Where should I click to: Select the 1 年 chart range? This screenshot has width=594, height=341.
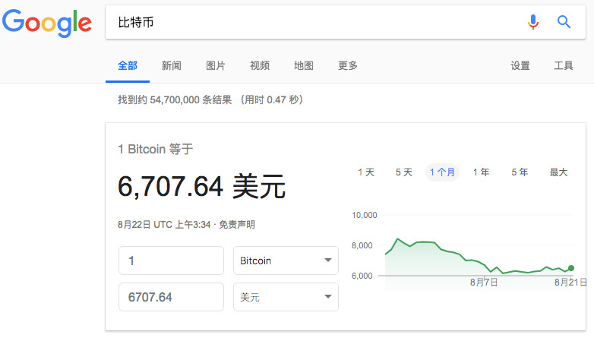click(x=481, y=172)
